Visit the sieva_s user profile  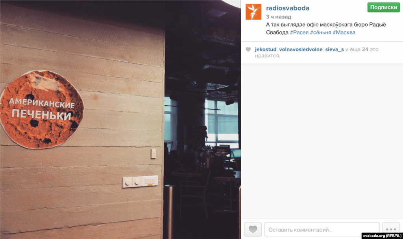(335, 49)
